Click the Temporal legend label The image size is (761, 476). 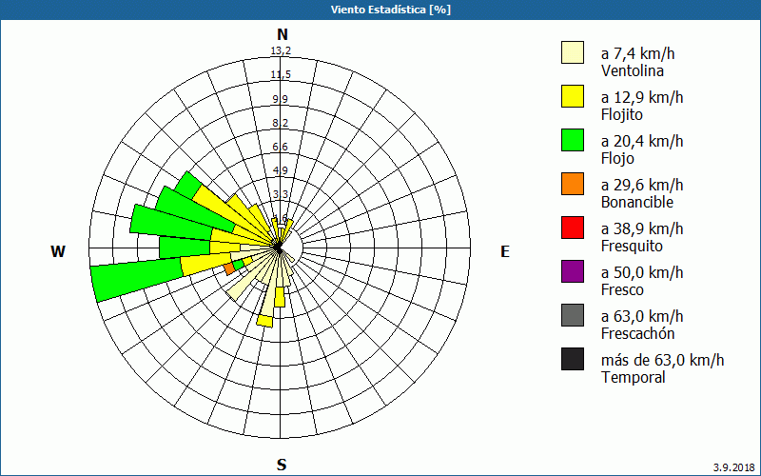[x=633, y=377]
